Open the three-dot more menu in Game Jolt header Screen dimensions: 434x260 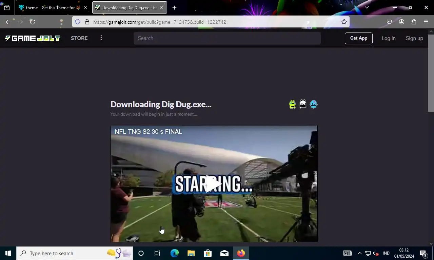point(101,38)
